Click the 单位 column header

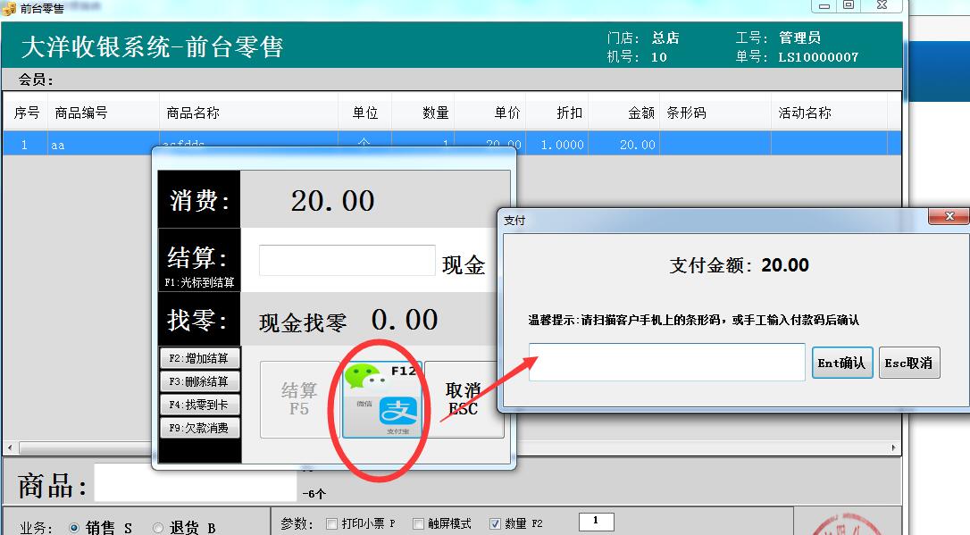pos(365,113)
